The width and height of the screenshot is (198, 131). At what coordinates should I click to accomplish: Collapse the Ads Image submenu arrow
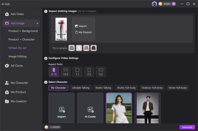click(37, 23)
